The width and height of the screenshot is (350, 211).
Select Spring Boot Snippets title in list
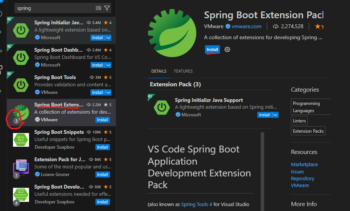59,132
